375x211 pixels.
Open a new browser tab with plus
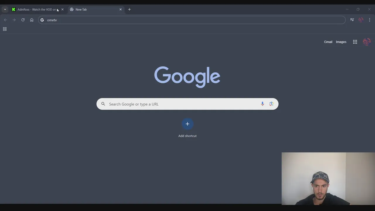tap(129, 9)
